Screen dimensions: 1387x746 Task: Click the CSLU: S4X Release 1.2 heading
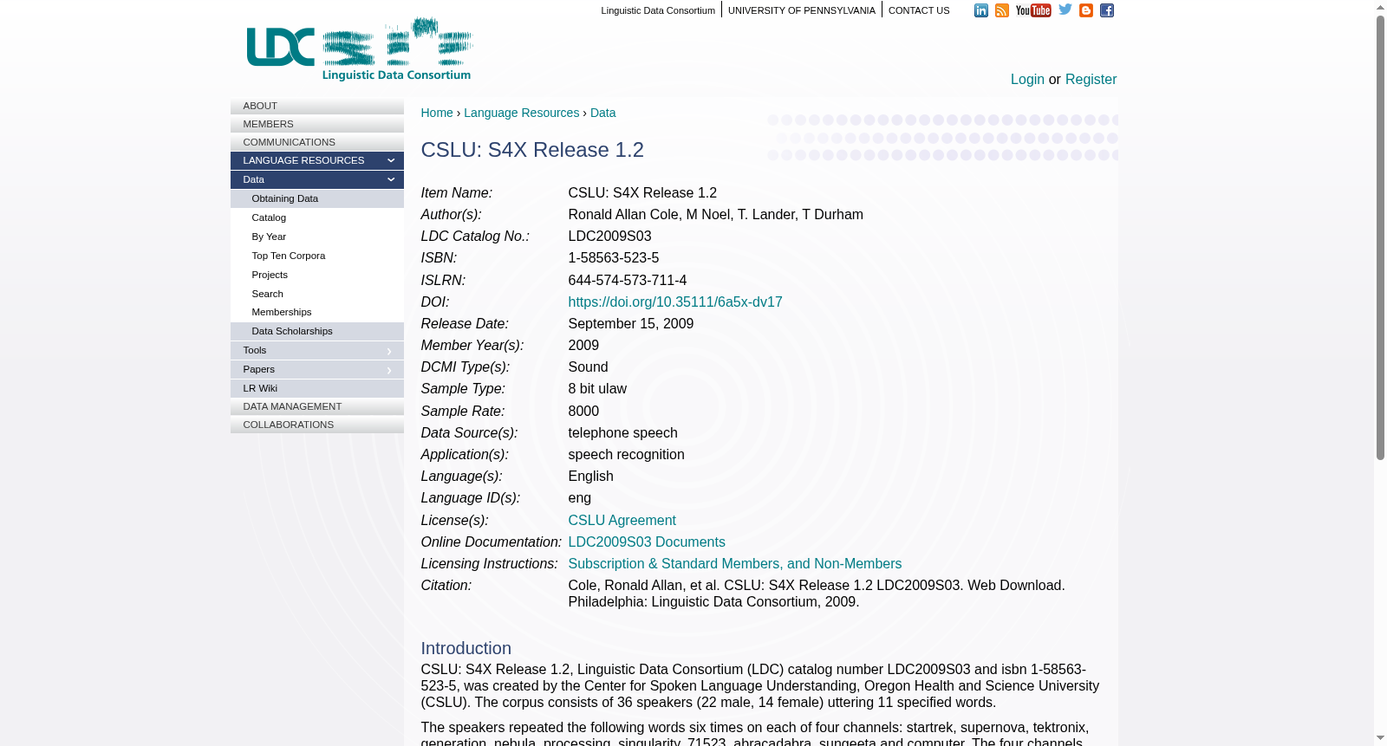pyautogui.click(x=532, y=150)
